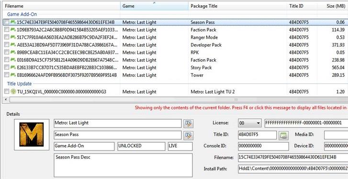This screenshot has height=179, width=348.
Task: Click the title update icon of TU_15KQ1VL file
Action: point(13,91)
